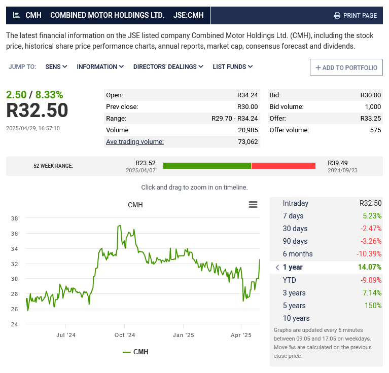Click the R32.50 current price

tap(37, 110)
